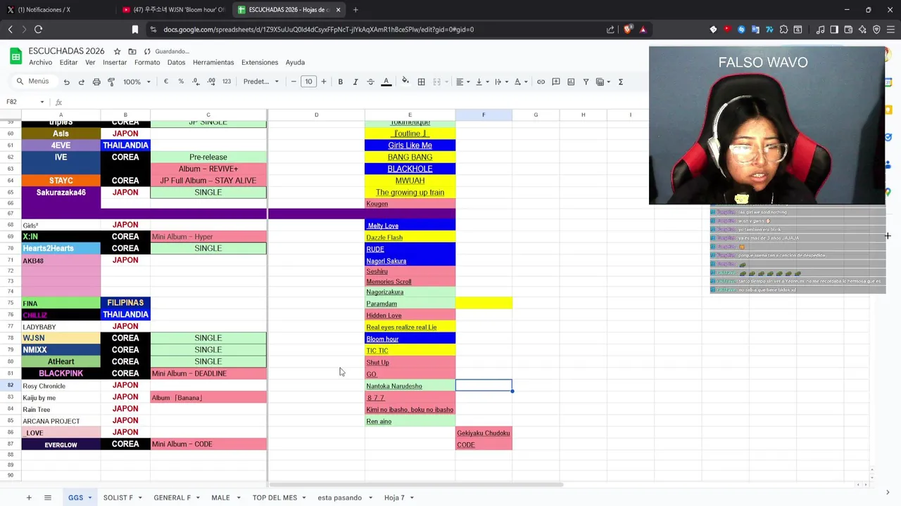901x506 pixels.
Task: Open text wrapping dropdown
Action: [x=501, y=82]
